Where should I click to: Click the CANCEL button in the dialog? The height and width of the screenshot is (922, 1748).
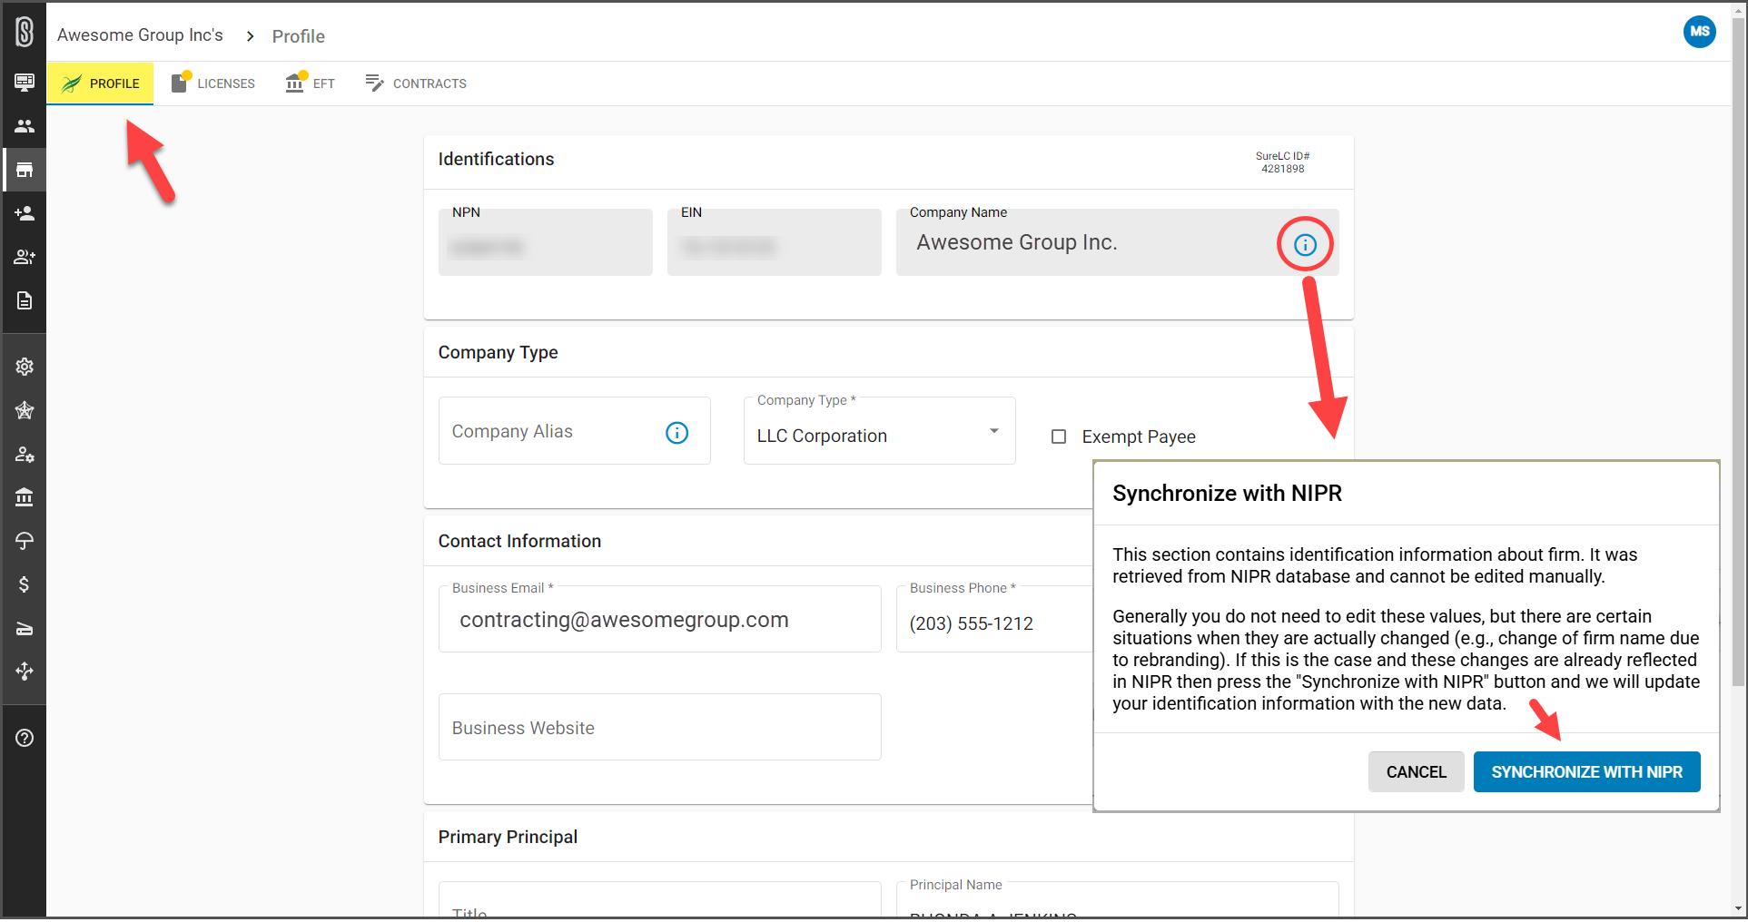pyautogui.click(x=1416, y=771)
